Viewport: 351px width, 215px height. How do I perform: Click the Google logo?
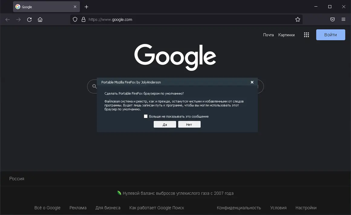click(175, 57)
